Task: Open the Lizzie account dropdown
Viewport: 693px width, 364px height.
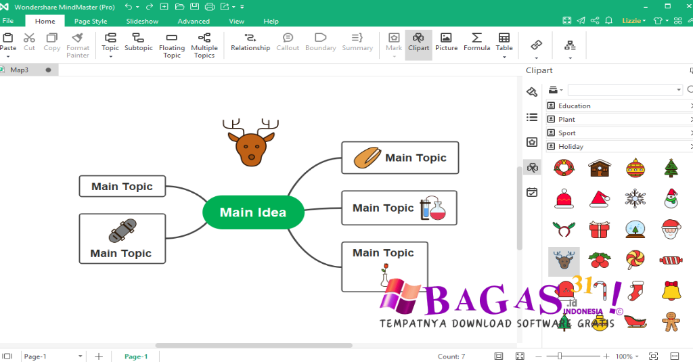Action: (x=633, y=21)
